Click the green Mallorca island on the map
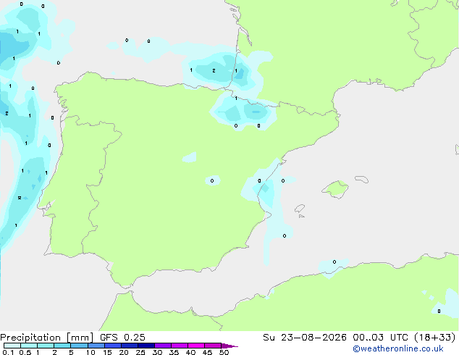Viewport: 459px width, 355px height. pos(336,189)
